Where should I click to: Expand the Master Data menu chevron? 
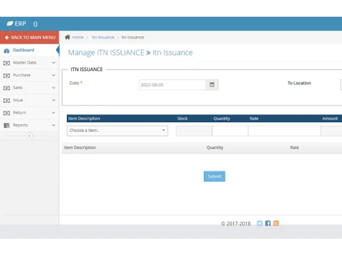pos(53,63)
